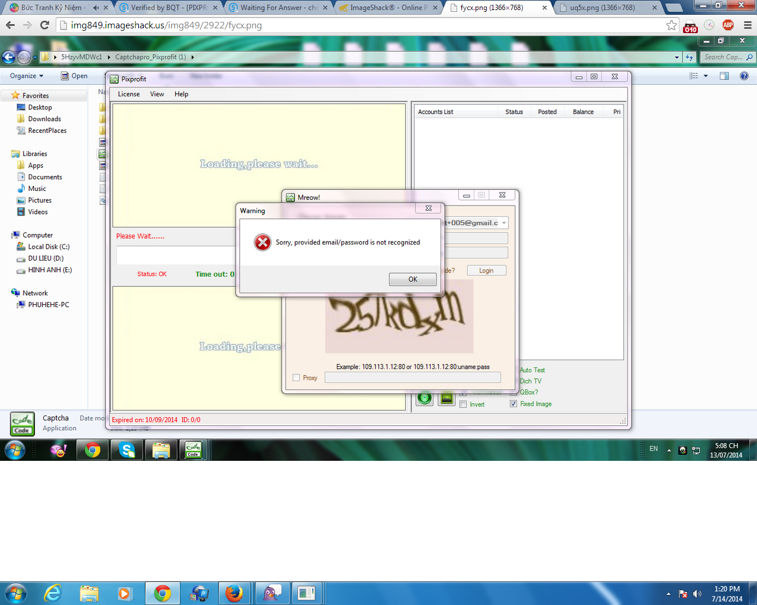This screenshot has height=605, width=757.
Task: Click the Balance column header
Action: coord(583,112)
